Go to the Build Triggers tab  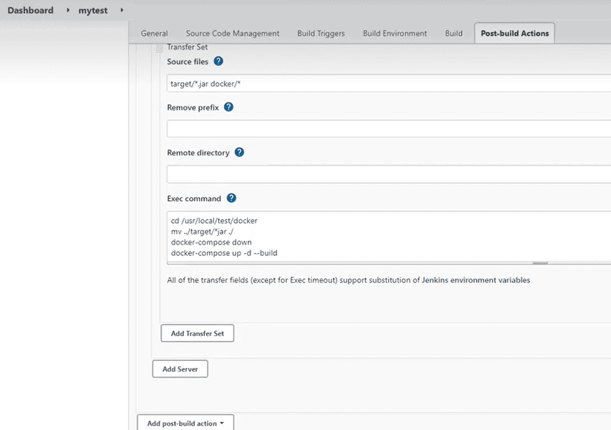click(x=321, y=33)
